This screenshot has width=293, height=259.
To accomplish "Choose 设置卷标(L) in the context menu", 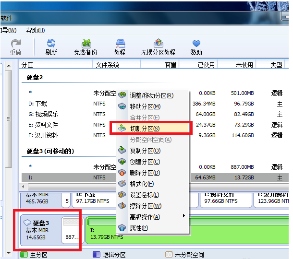I will tap(152, 195).
